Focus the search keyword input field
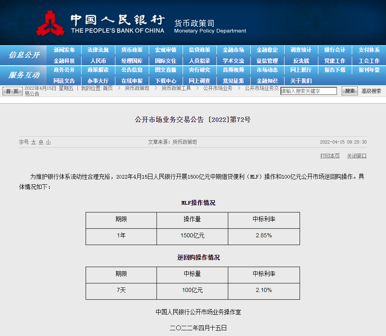 tap(309, 91)
